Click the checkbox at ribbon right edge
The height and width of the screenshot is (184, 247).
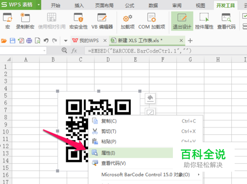point(245,16)
